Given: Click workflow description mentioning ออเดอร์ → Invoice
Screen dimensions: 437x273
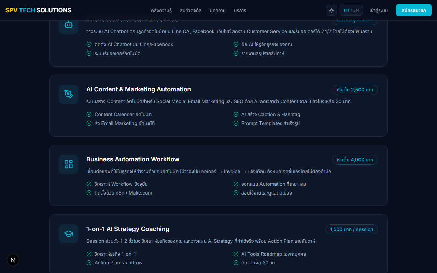Looking at the screenshot, I should 209,171.
